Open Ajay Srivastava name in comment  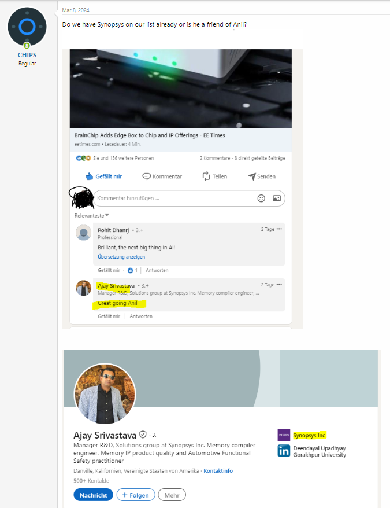click(x=116, y=286)
